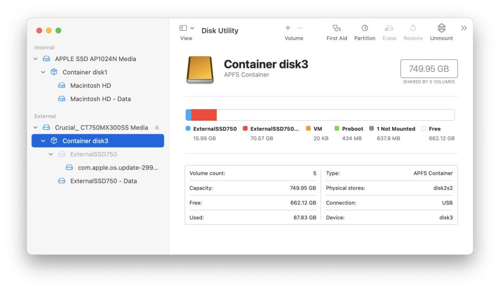This screenshot has width=500, height=290.
Task: Select the com.apple.os.update snapshot entry
Action: pos(118,167)
